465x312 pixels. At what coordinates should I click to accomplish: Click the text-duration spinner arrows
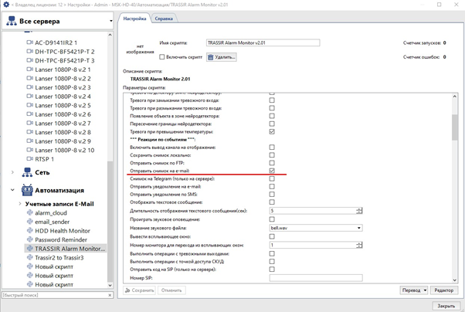pyautogui.click(x=359, y=211)
